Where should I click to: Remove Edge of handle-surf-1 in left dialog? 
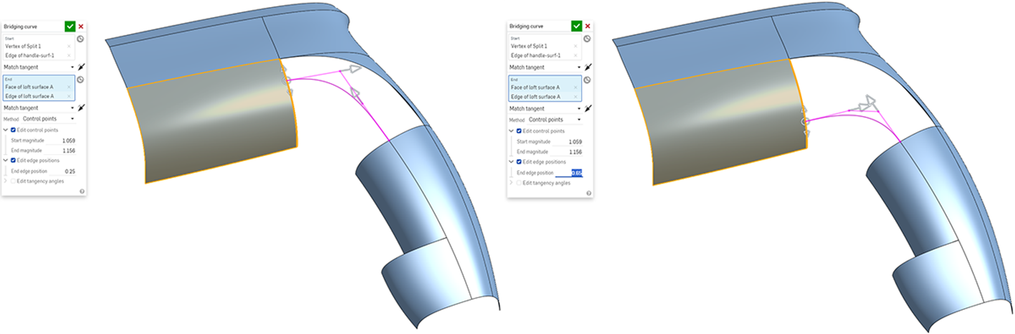(69, 55)
